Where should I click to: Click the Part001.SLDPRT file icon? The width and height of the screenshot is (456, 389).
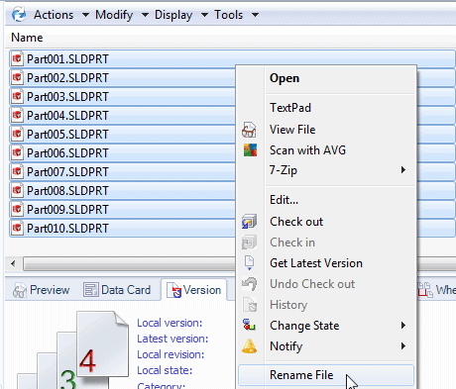(x=17, y=59)
